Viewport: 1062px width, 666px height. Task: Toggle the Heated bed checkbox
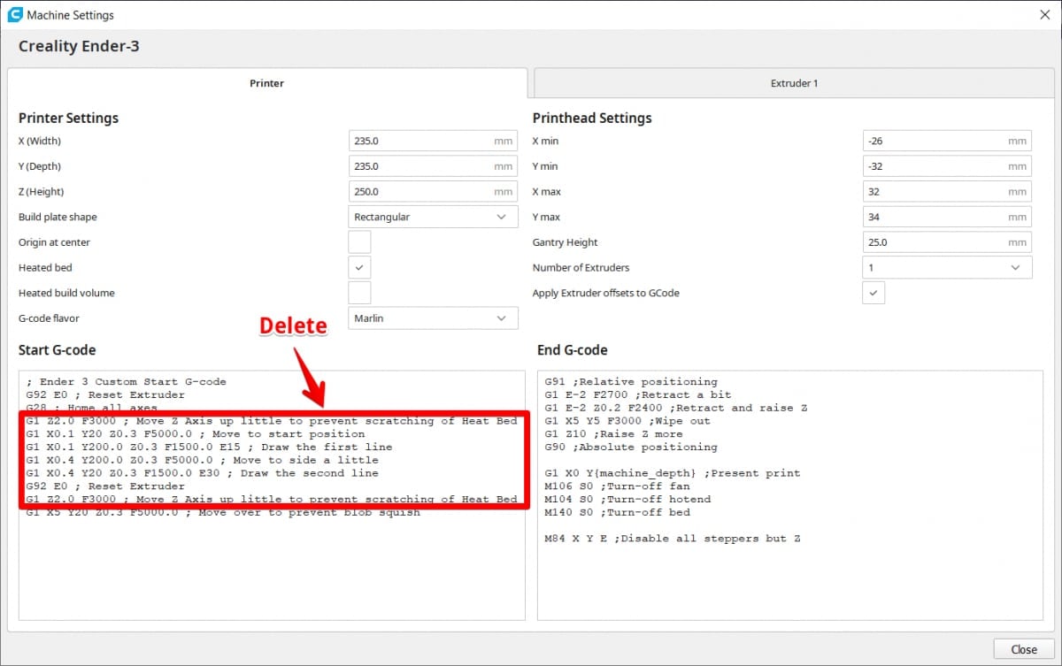click(x=359, y=267)
